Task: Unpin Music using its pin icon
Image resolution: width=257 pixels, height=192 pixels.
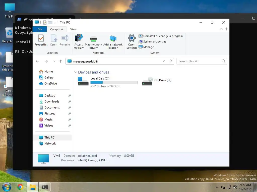Action: point(70,119)
